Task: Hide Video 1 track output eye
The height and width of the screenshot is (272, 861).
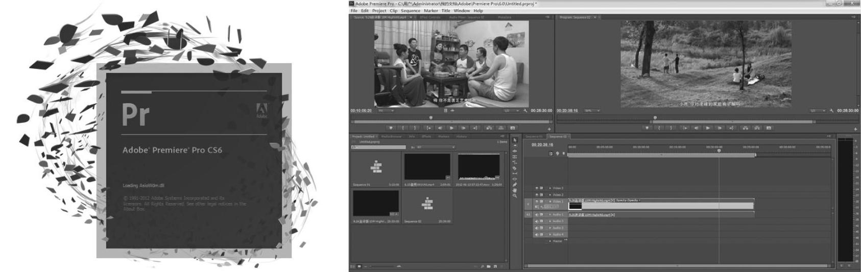Action: tap(536, 201)
